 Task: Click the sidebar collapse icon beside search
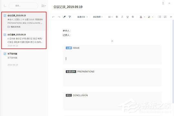(5, 6)
